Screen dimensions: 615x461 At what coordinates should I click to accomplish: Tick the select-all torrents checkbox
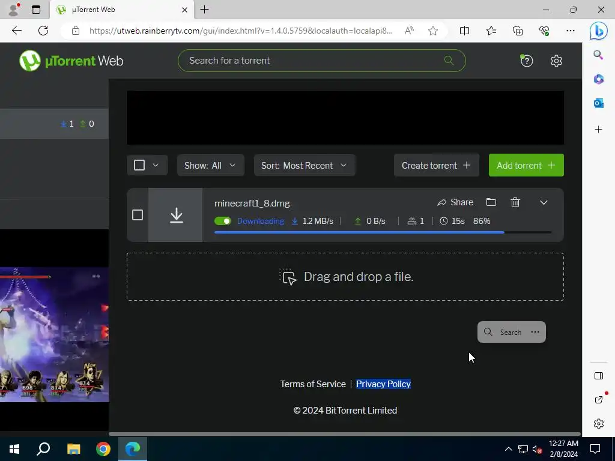[139, 165]
